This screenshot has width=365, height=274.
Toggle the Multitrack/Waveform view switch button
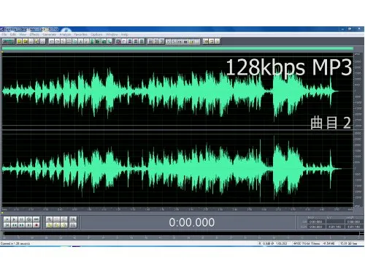8,42
